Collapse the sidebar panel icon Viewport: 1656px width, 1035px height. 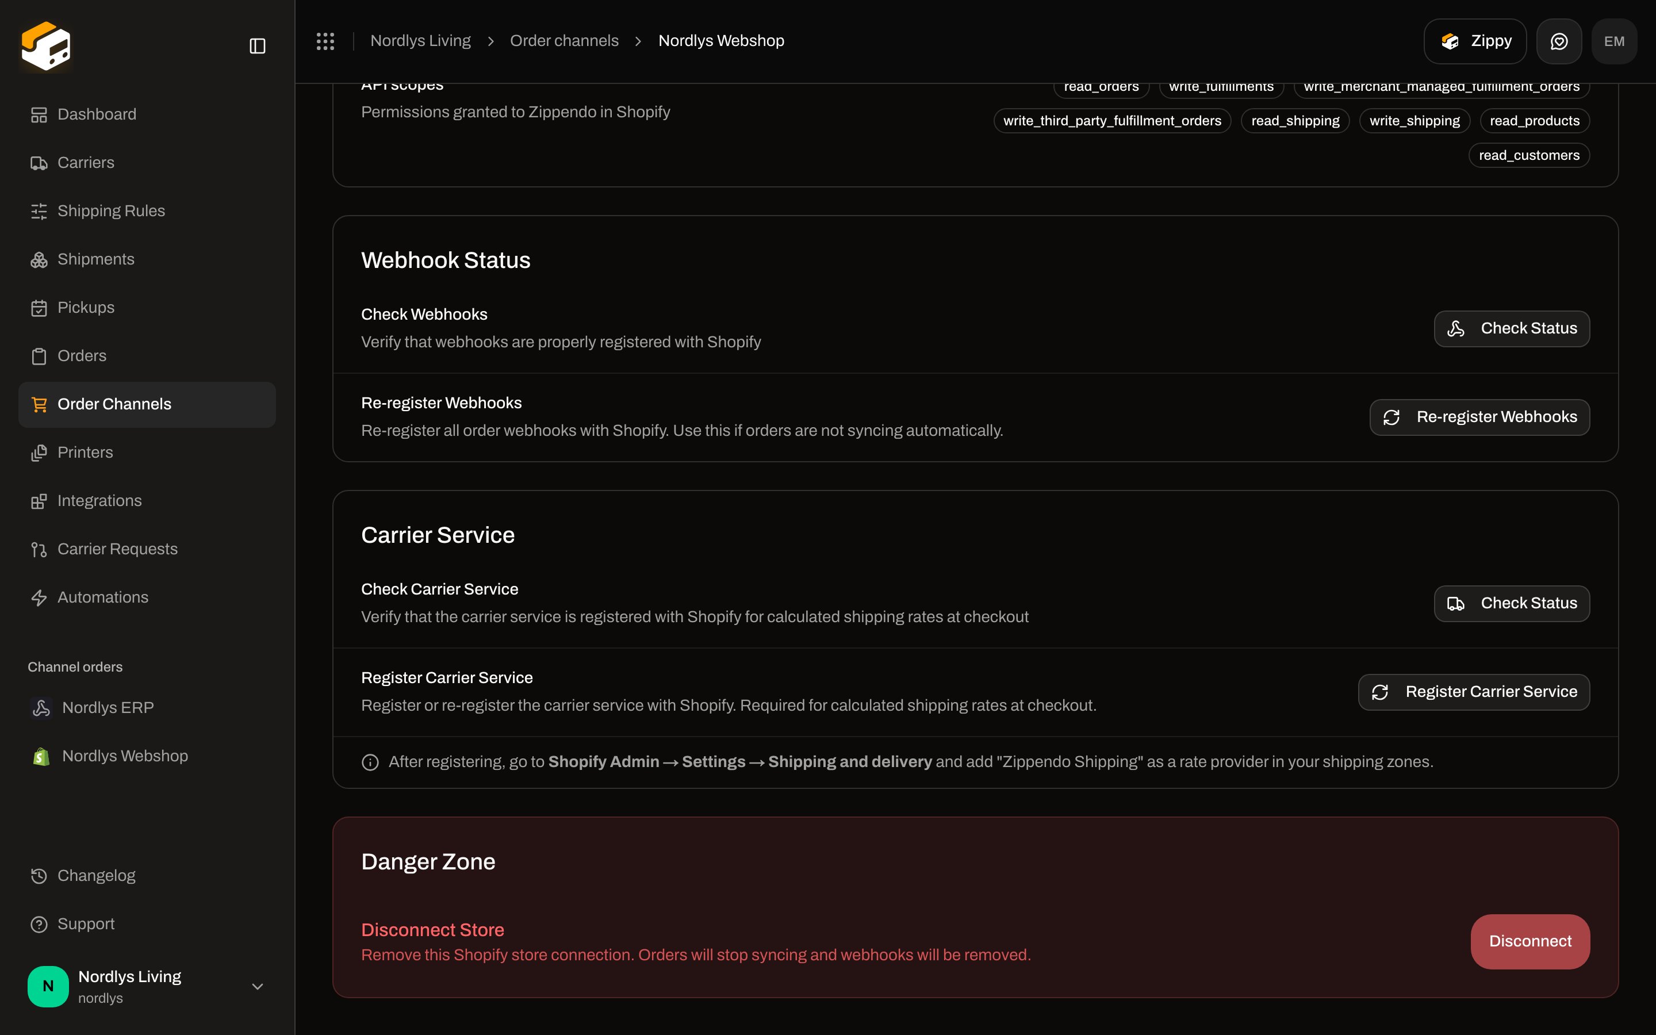coord(257,46)
